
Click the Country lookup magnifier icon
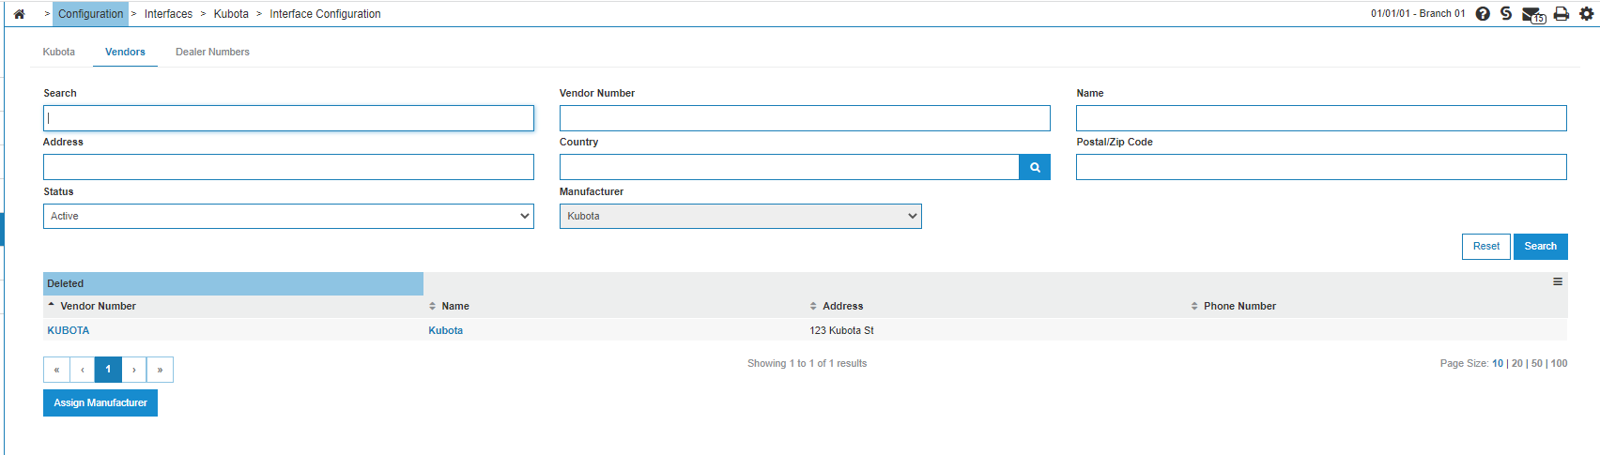click(x=1035, y=167)
